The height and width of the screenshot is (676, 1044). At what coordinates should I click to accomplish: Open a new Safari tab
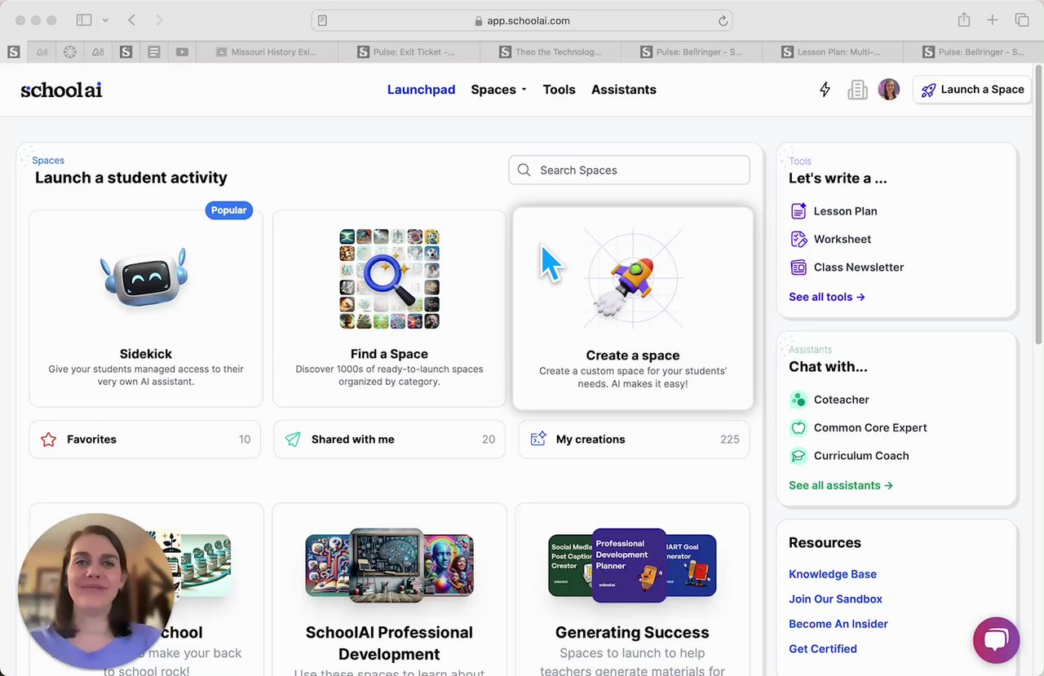pyautogui.click(x=992, y=20)
